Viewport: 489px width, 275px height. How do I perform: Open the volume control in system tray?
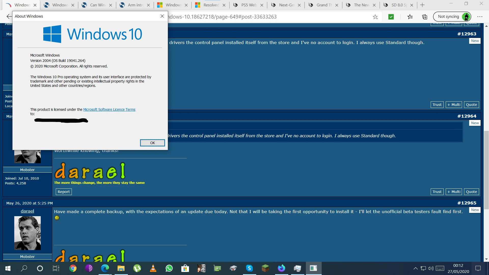[x=431, y=268]
